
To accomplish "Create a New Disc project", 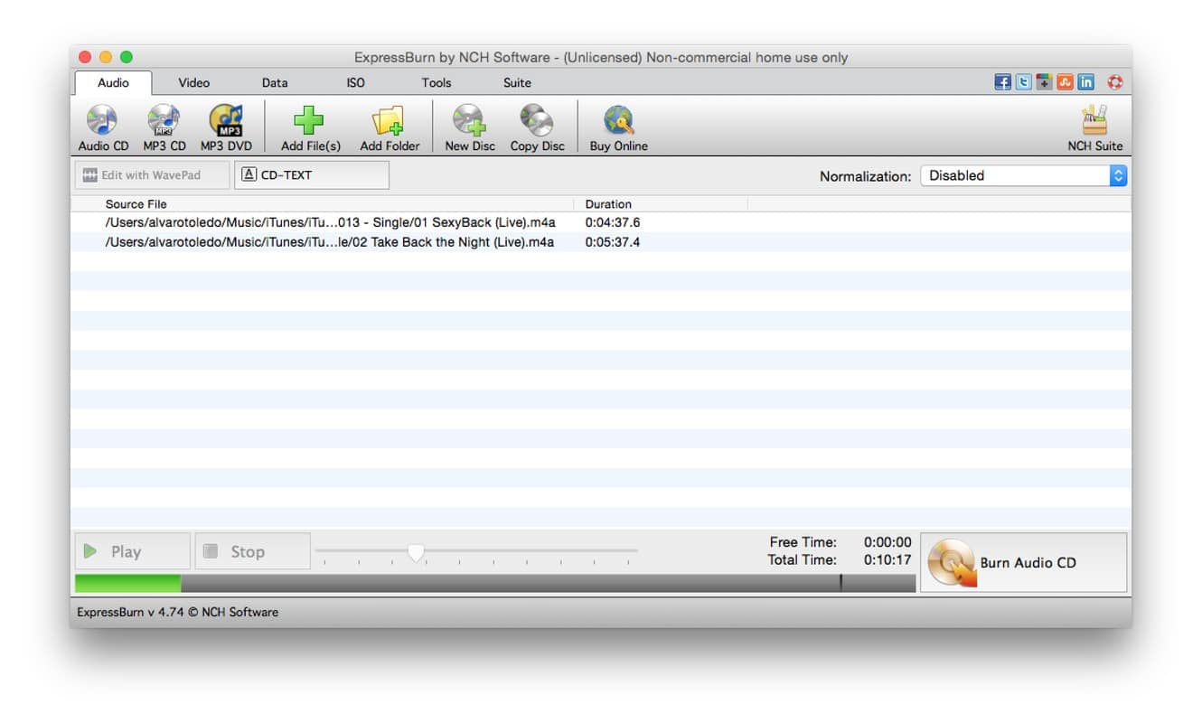I will [469, 127].
